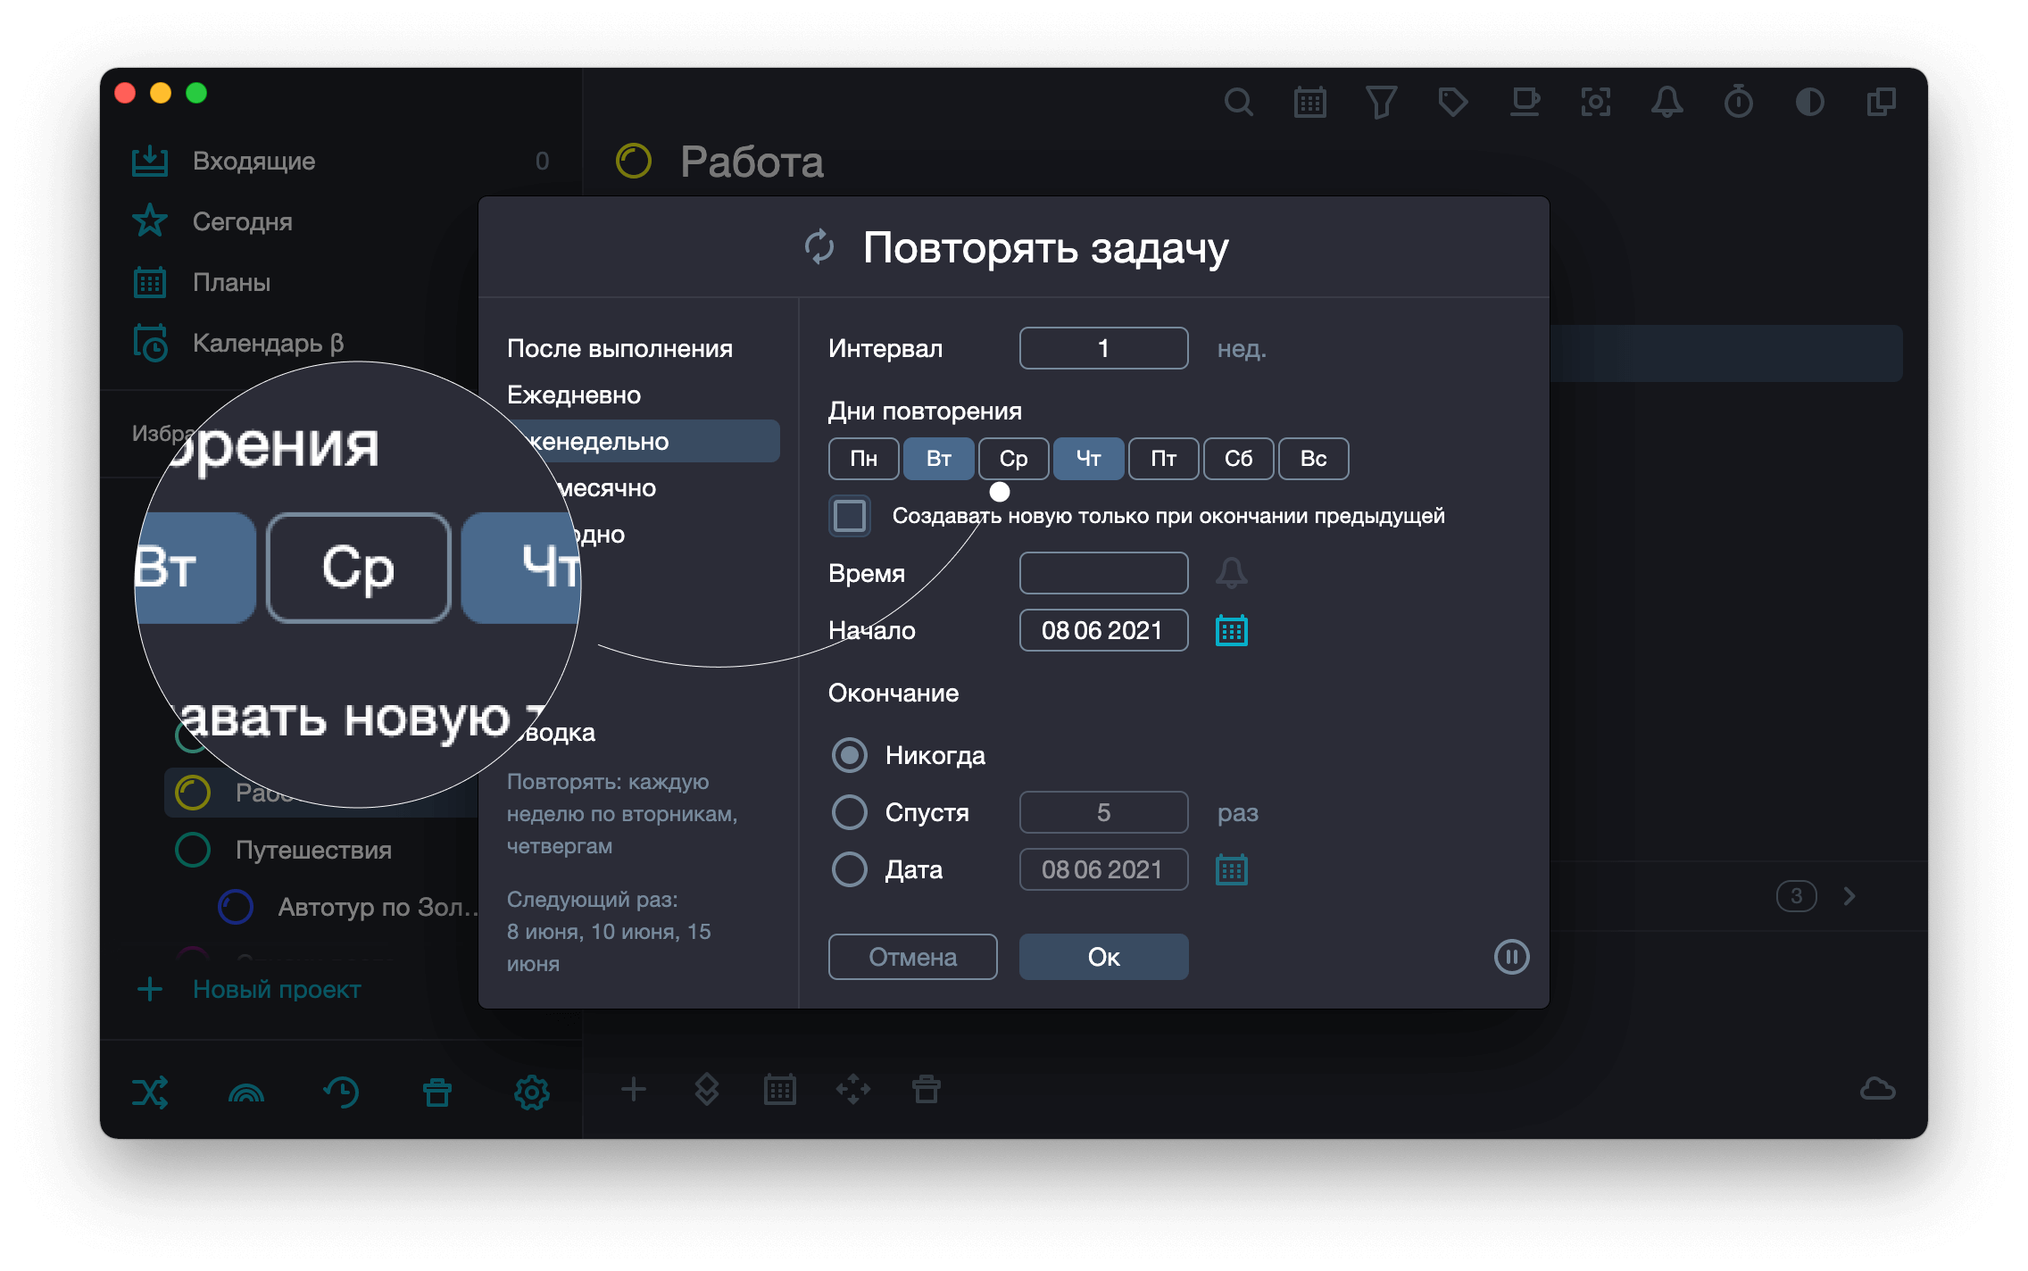Click the Время input field
2028x1271 pixels.
(x=1103, y=573)
